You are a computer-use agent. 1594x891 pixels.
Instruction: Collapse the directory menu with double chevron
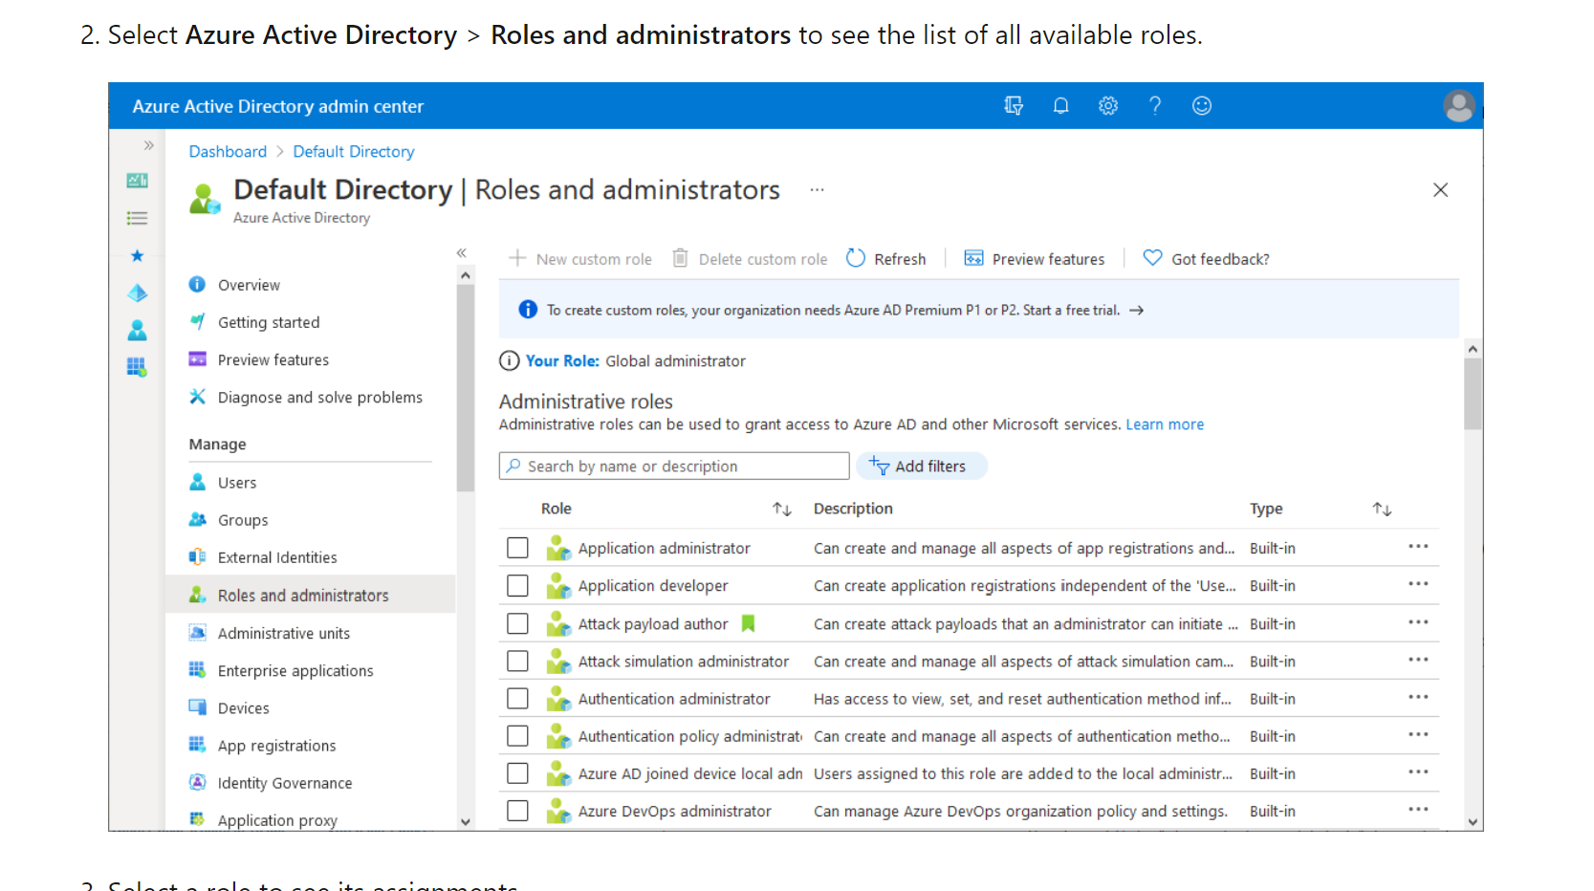tap(462, 253)
